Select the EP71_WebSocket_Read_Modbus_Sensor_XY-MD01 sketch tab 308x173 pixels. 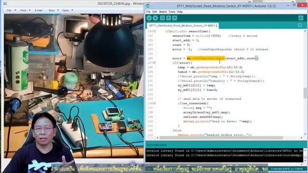coord(183,25)
